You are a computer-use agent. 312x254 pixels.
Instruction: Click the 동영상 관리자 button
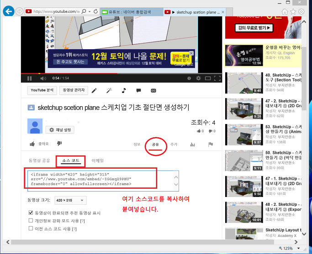[74, 90]
